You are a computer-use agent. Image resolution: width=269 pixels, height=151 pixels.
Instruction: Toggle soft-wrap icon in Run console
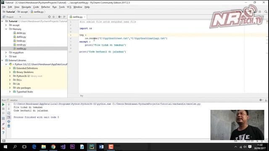[x=9, y=113]
